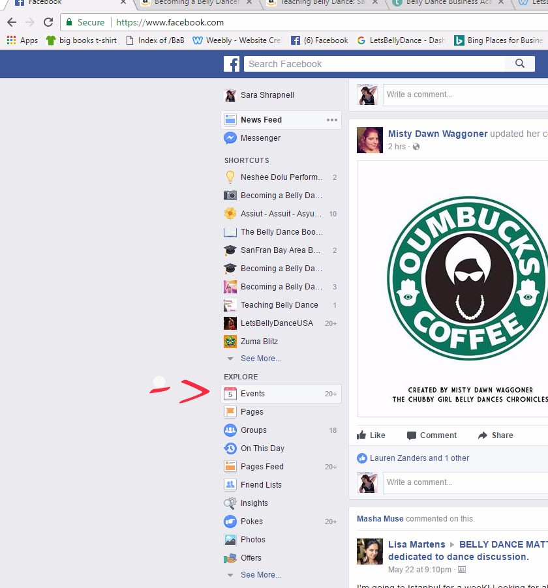This screenshot has width=548, height=588.
Task: Open Sara Shrapnell profile link in sidebar
Action: [267, 95]
